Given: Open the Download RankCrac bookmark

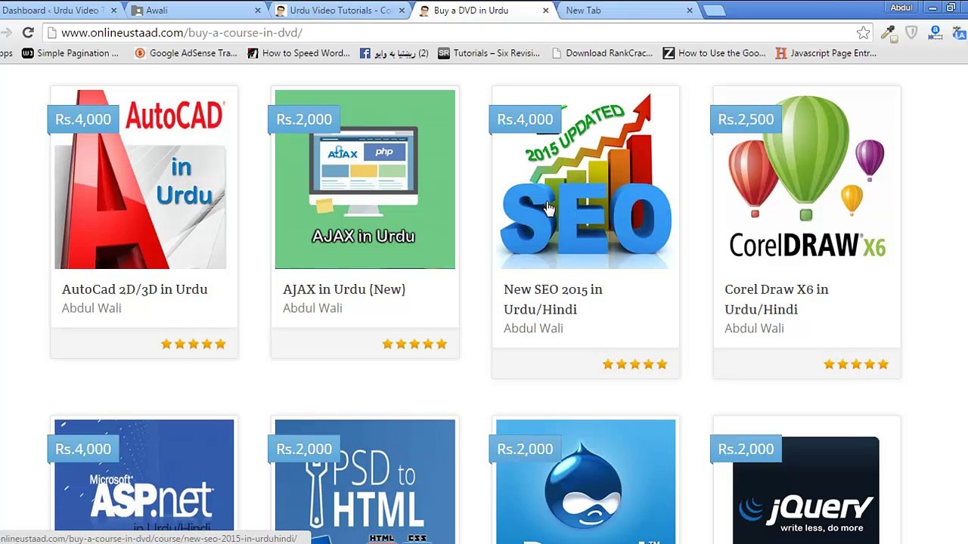Looking at the screenshot, I should pos(603,53).
